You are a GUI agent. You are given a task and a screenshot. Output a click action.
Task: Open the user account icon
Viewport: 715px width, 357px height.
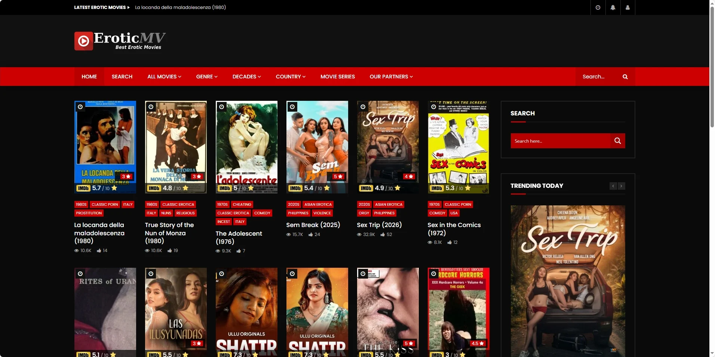coord(627,7)
